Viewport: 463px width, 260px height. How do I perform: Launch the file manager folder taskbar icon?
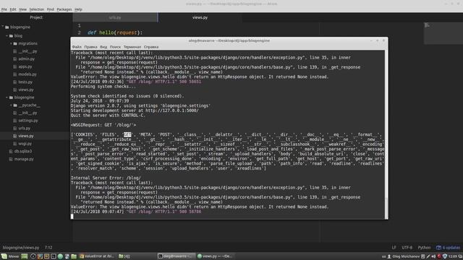[74, 256]
